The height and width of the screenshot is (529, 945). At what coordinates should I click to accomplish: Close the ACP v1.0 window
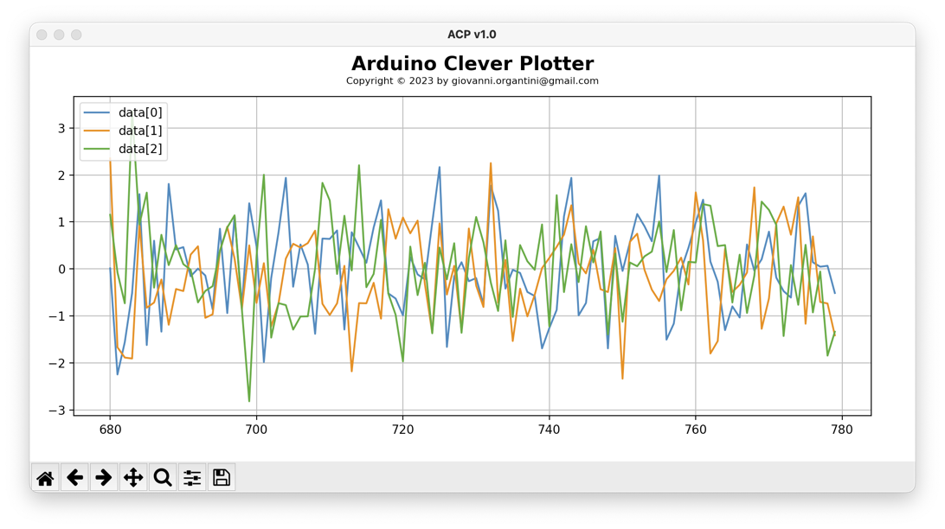42,35
